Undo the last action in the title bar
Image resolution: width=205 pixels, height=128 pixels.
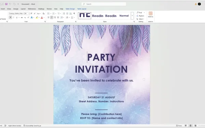10,4
